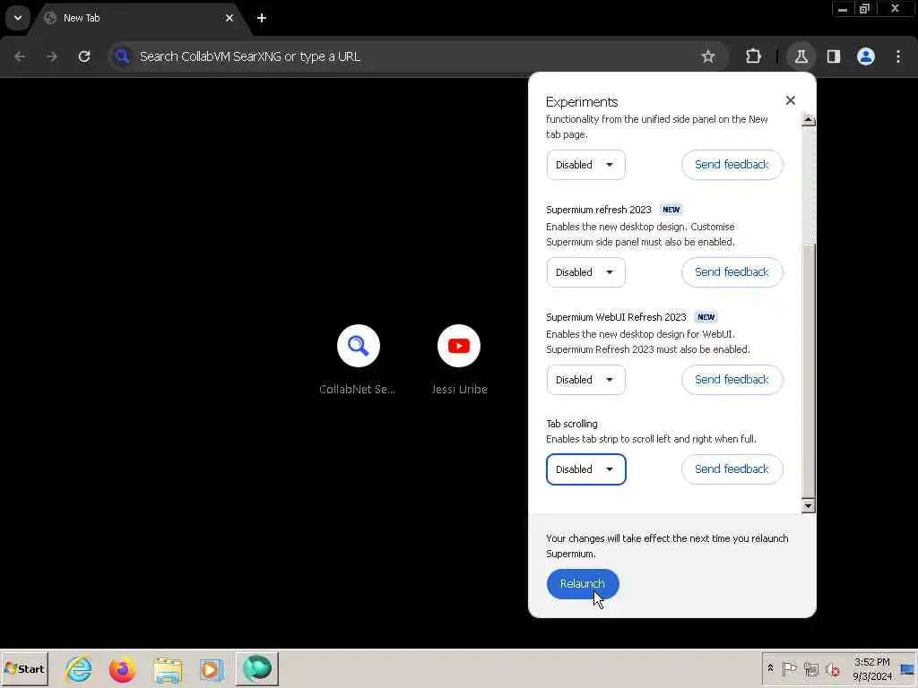Click the muted volume tray icon
This screenshot has height=688, width=918.
click(x=832, y=668)
